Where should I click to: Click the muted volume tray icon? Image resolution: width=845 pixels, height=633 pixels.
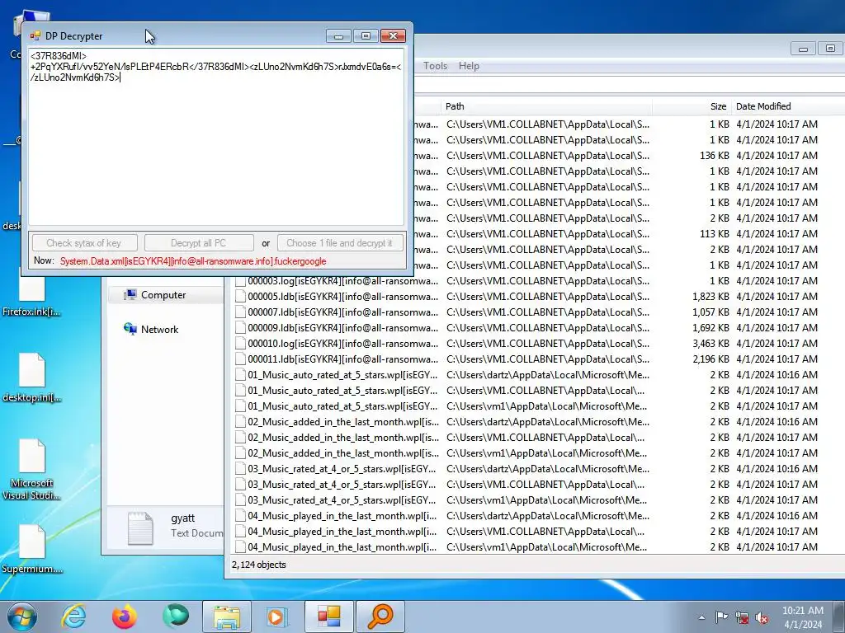pyautogui.click(x=762, y=617)
